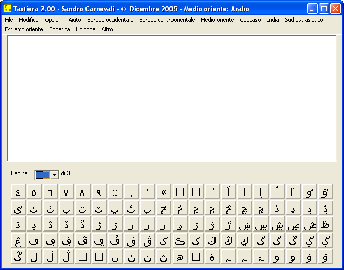The image size is (344, 270).
Task: Open the File menu
Action: (9, 20)
